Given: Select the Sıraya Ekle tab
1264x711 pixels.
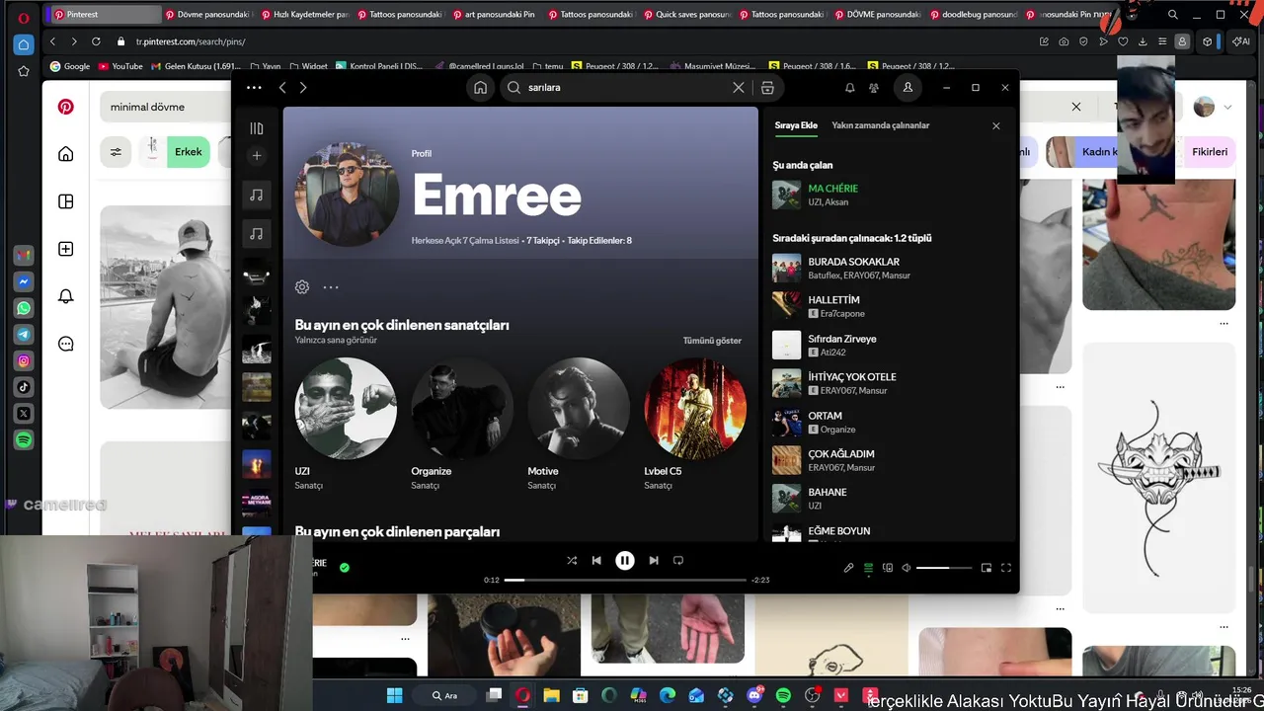Looking at the screenshot, I should 796,125.
